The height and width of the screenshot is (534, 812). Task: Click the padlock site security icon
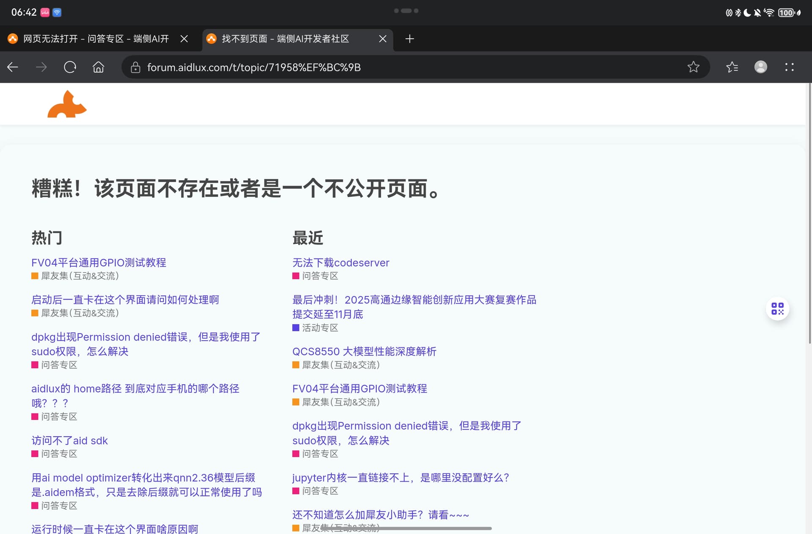coord(135,67)
